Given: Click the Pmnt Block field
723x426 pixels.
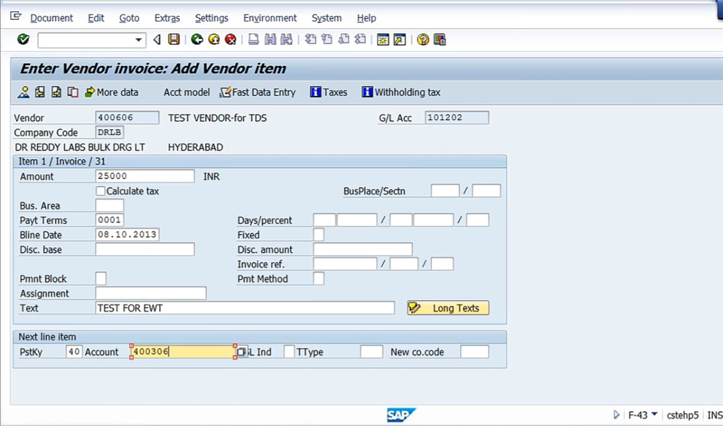Looking at the screenshot, I should coord(101,278).
